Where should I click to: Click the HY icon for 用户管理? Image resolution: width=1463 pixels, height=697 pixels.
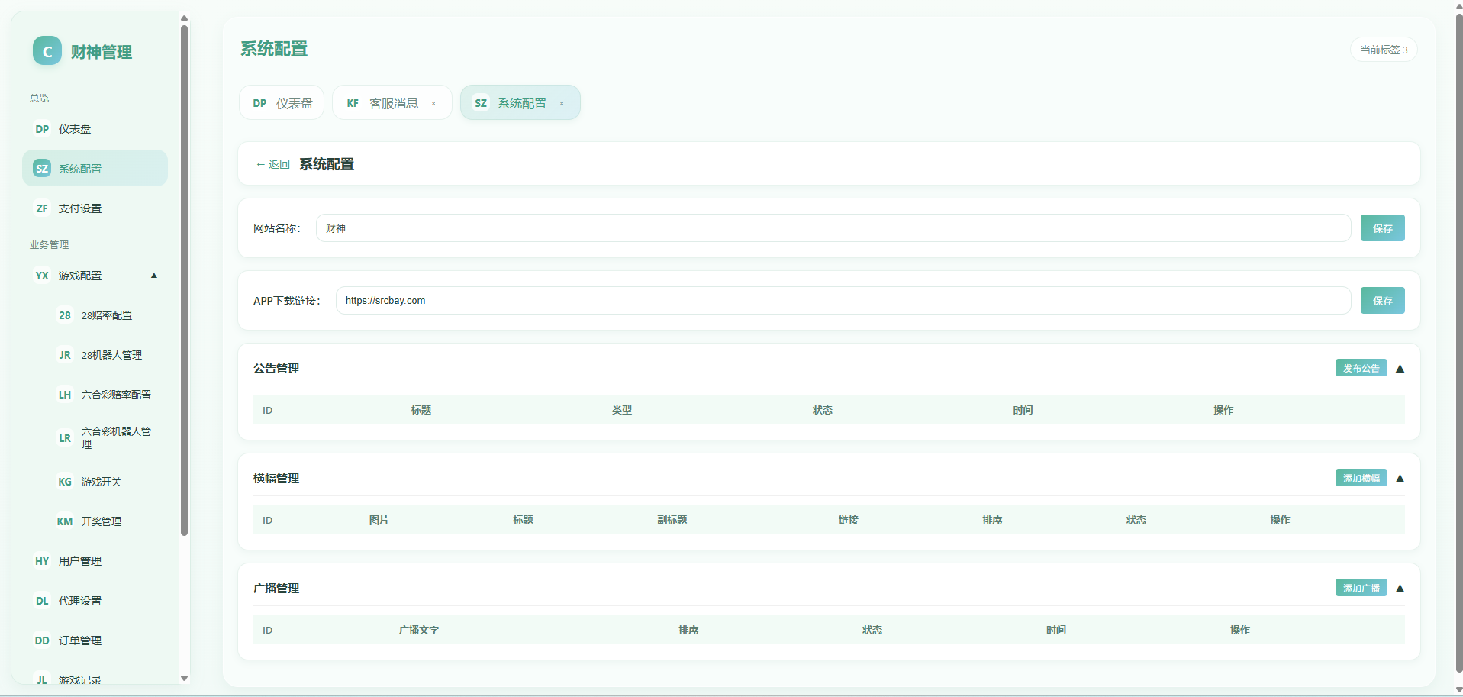[42, 561]
